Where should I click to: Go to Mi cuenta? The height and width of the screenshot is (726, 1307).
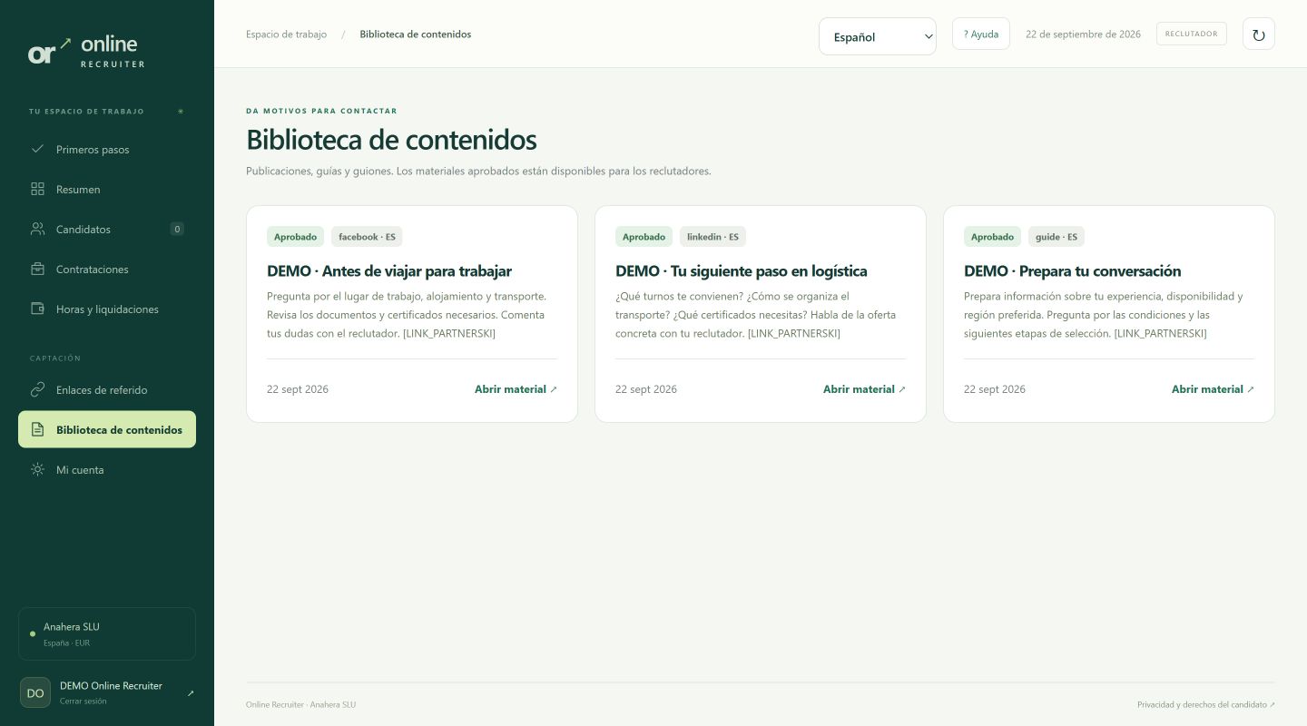coord(107,469)
